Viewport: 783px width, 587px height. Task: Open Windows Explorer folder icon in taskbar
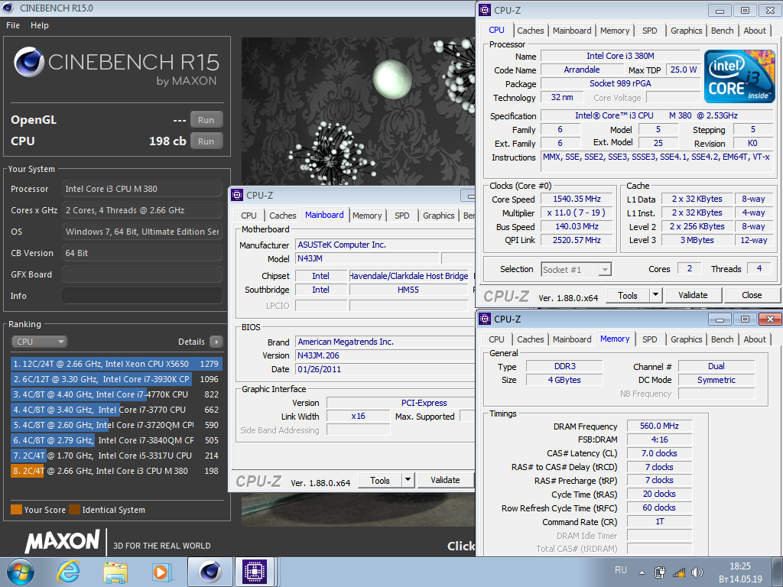pyautogui.click(x=115, y=572)
